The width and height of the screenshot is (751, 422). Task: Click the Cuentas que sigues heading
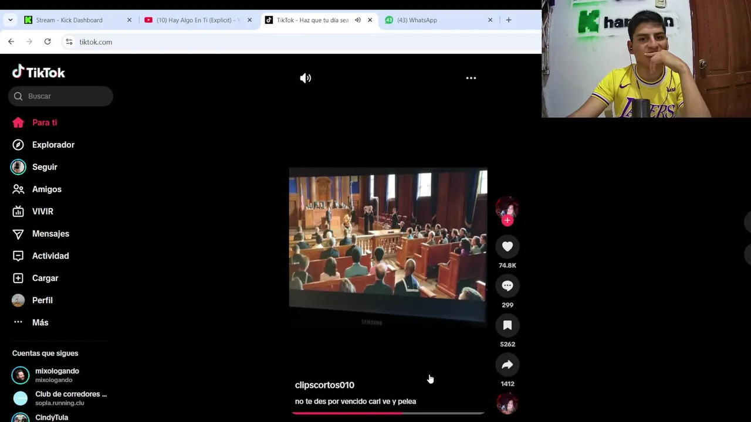[45, 353]
